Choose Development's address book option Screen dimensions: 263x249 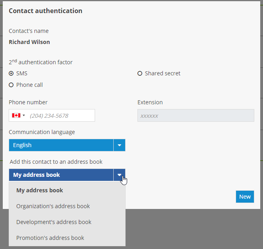click(54, 222)
